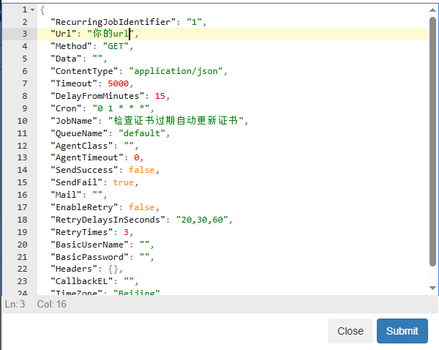Image resolution: width=439 pixels, height=350 pixels.
Task: Collapse the root object fold arrow
Action: pos(33,10)
